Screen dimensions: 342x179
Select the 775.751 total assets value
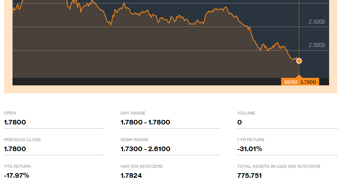[x=250, y=175]
